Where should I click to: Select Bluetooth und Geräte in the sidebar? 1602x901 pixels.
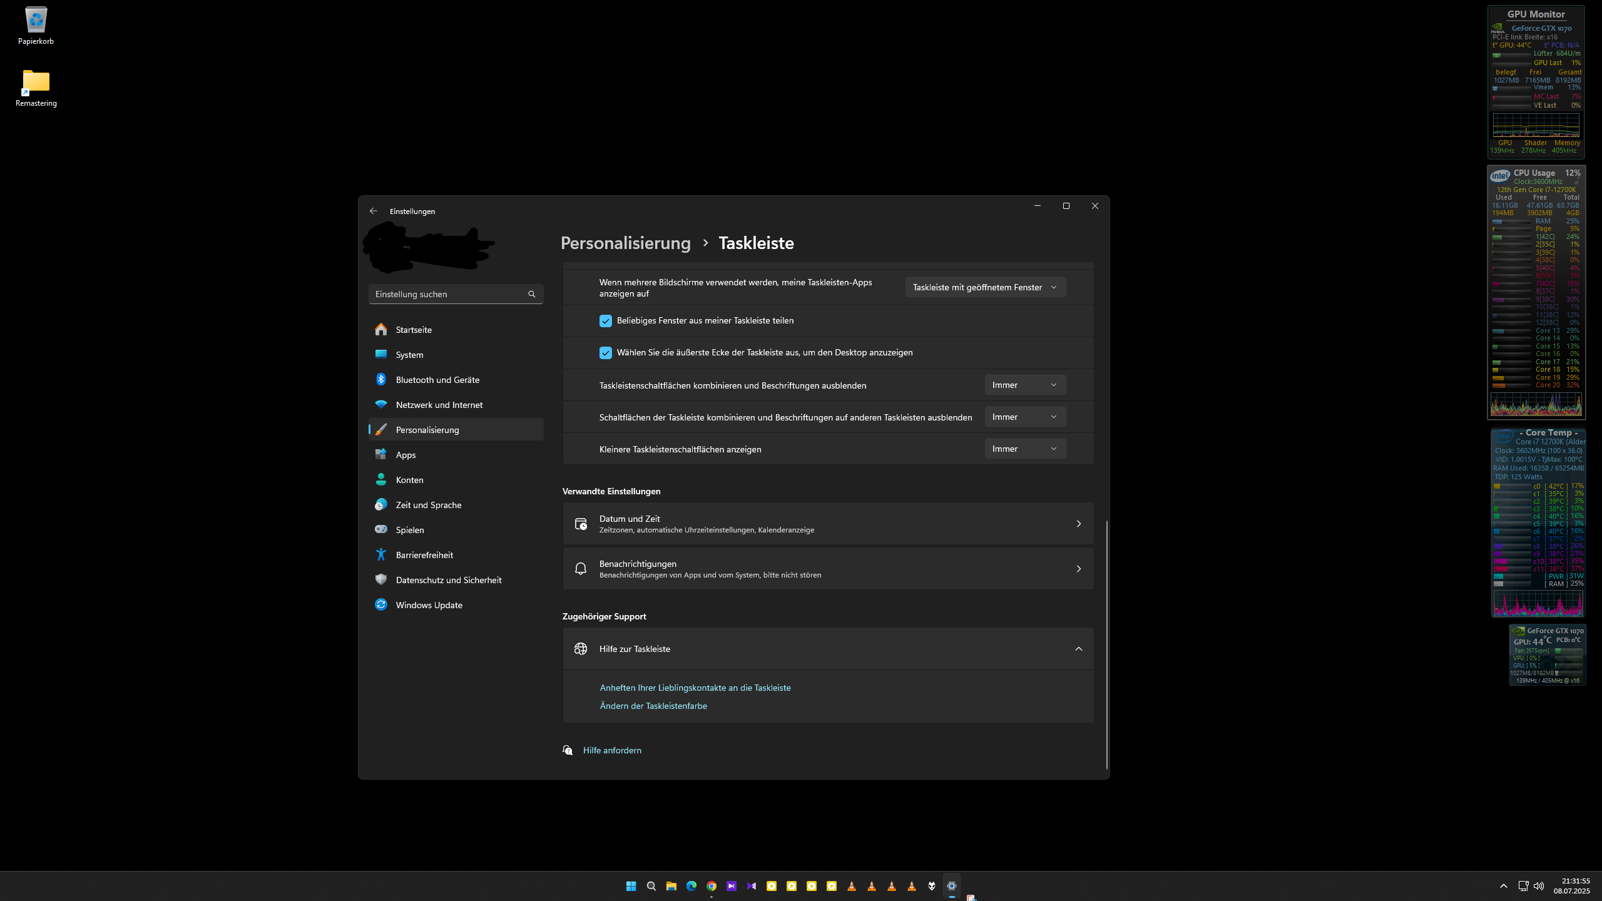point(437,379)
